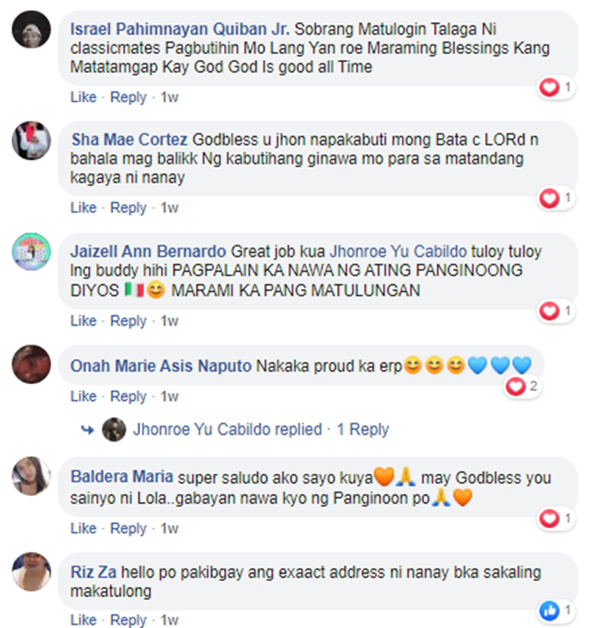Open thumbs-up reaction on Riz Za's comment

[x=555, y=611]
